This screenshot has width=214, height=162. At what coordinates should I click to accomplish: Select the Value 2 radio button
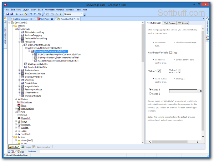pyautogui.click(x=150, y=93)
